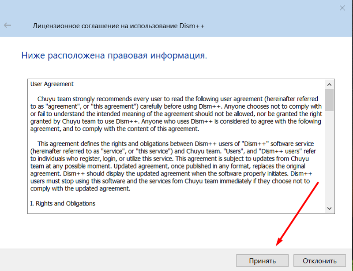Image resolution: width=353 pixels, height=271 pixels.
Task: Click the dialog title 'Лицензионное соглашение на использование Dism++'
Action: [118, 26]
